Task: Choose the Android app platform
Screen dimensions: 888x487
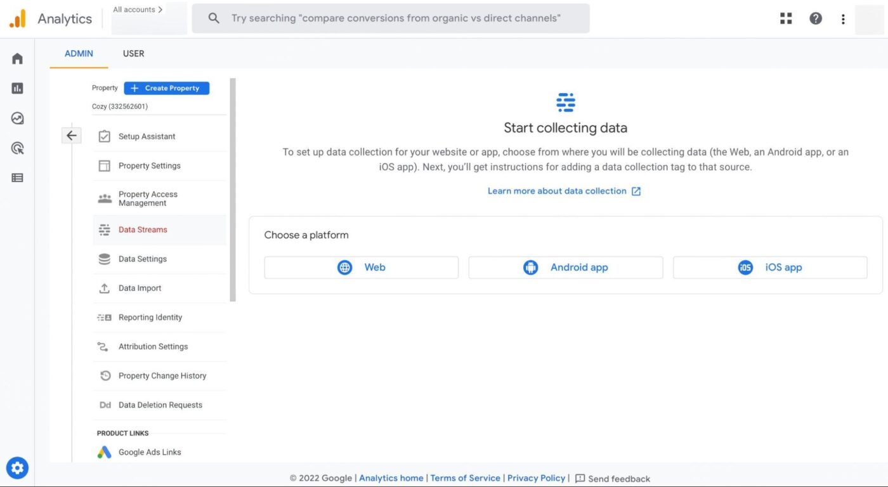Action: 565,268
